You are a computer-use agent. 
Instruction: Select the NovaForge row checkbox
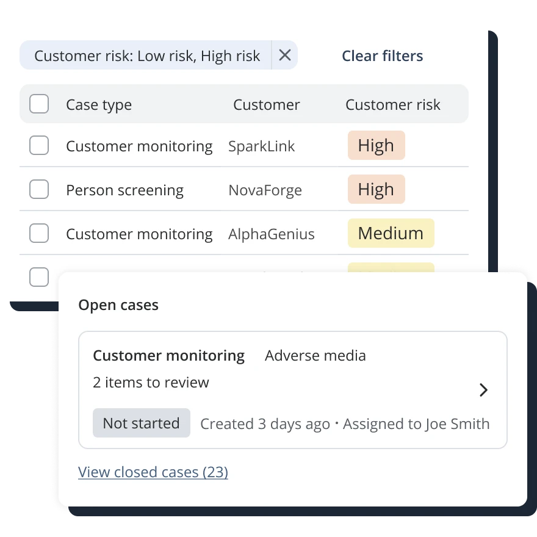coord(39,189)
